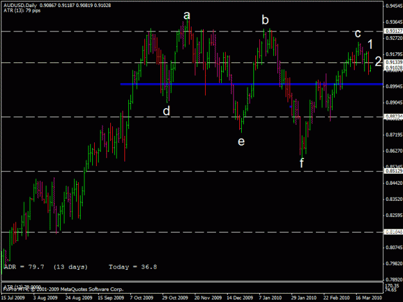This screenshot has height=302, width=403.
Task: Click the '16 Mar 2010' date label
Action: 369,298
